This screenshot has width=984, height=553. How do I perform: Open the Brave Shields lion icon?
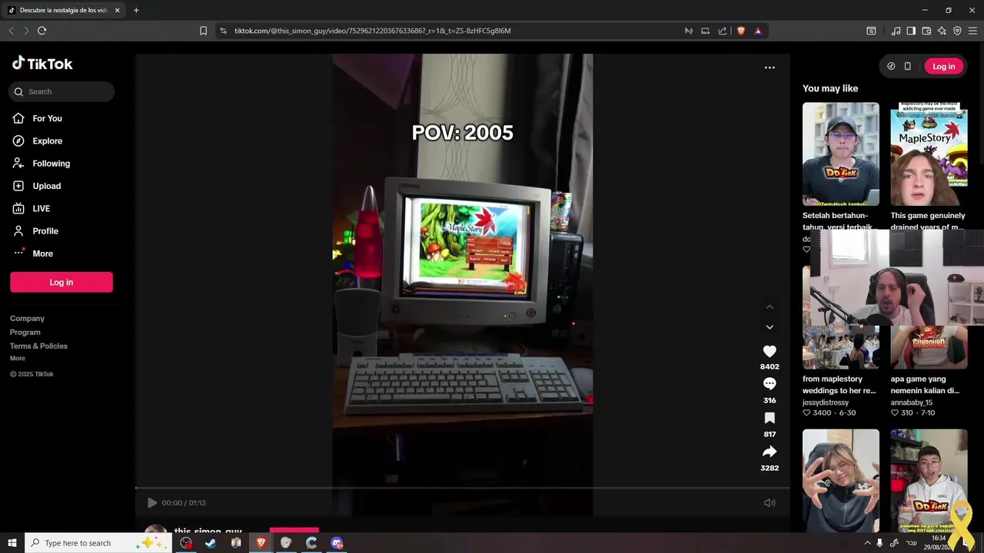click(x=741, y=31)
